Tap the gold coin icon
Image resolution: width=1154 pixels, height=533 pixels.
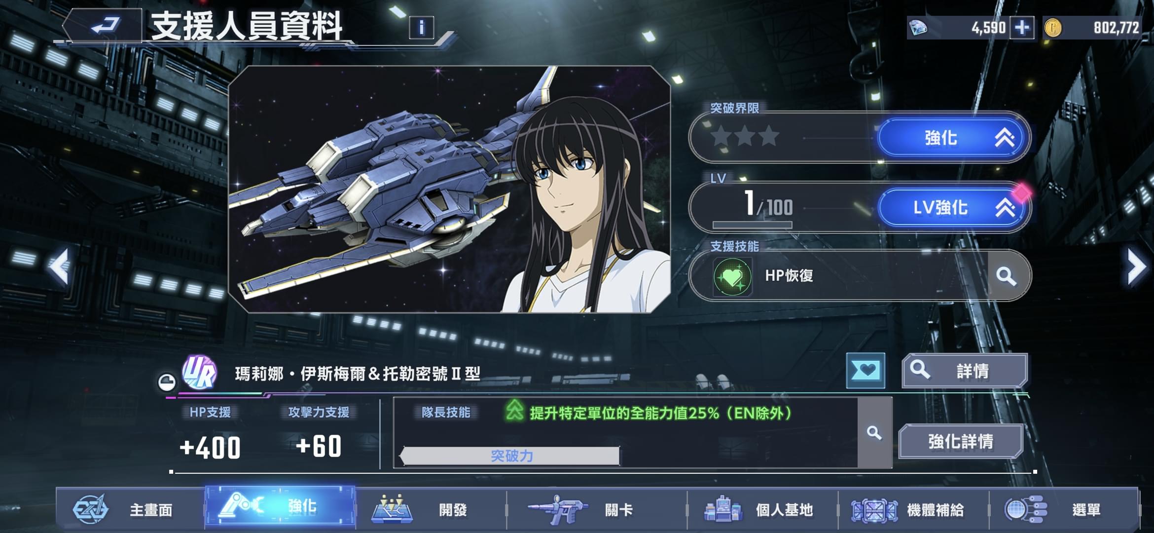tap(1053, 28)
